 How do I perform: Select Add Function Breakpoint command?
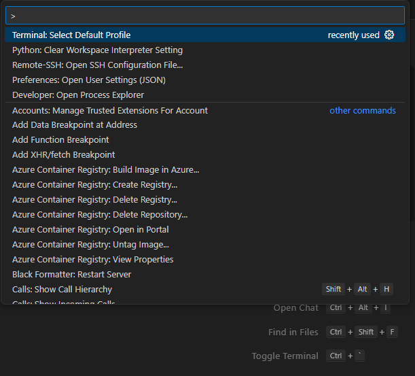pyautogui.click(x=205, y=139)
